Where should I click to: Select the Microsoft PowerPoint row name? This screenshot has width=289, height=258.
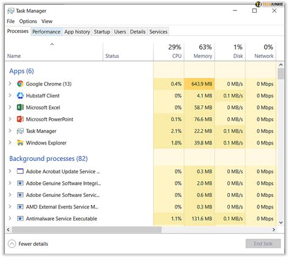(x=49, y=120)
